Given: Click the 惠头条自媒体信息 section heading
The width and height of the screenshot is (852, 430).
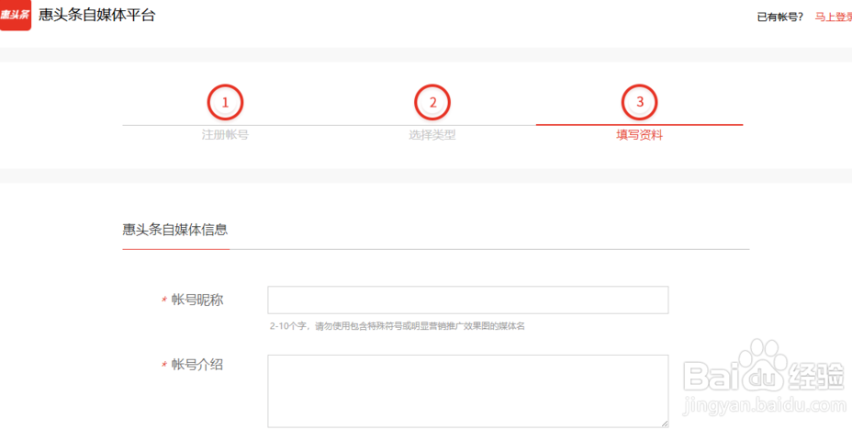Looking at the screenshot, I should pyautogui.click(x=175, y=230).
